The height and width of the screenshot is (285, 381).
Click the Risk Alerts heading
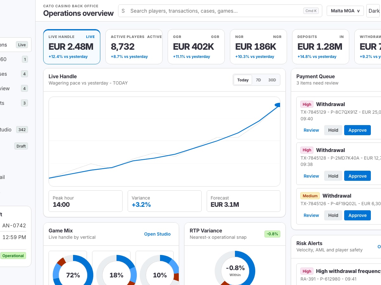point(309,243)
